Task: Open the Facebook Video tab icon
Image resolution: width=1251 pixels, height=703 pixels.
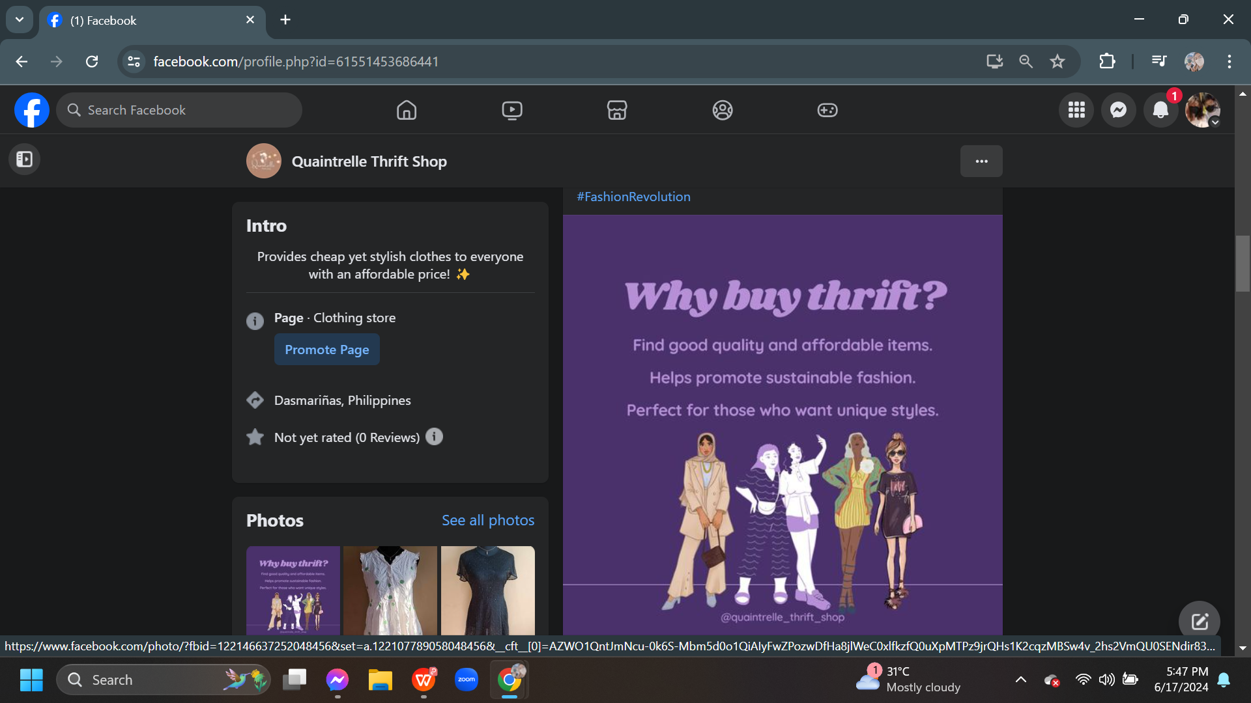Action: [x=512, y=110]
